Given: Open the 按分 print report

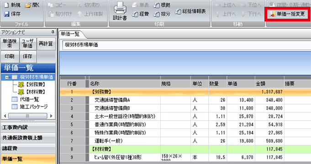Looking at the screenshot, I should click(162, 14).
